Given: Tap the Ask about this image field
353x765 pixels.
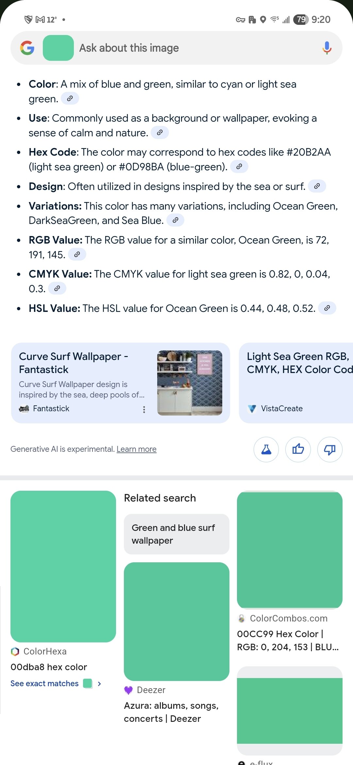Looking at the screenshot, I should coord(196,48).
